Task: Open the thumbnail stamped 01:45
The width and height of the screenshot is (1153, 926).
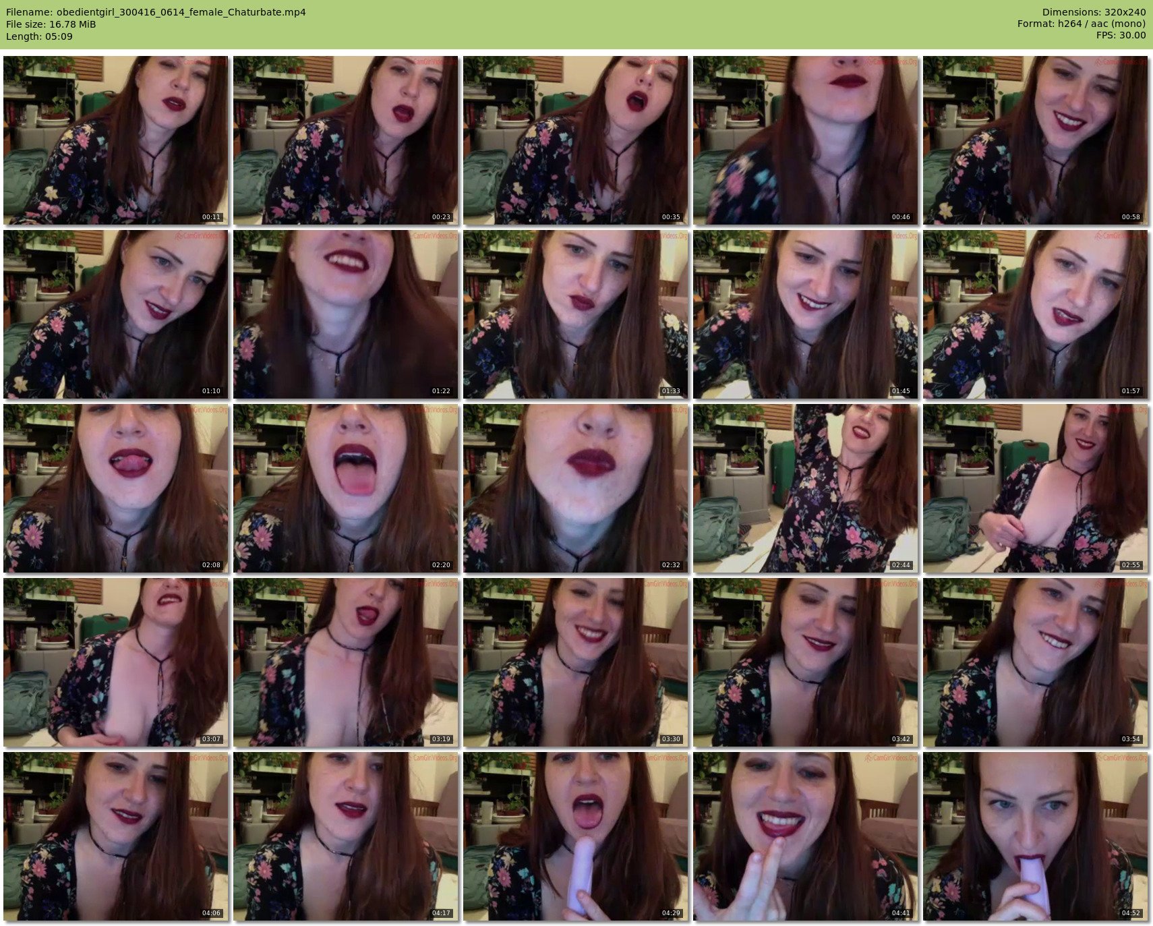Action: pos(805,314)
